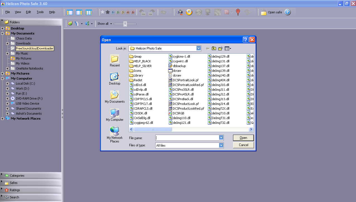Click the Open safe padlock icon
This screenshot has width=356, height=202.
(263, 12)
